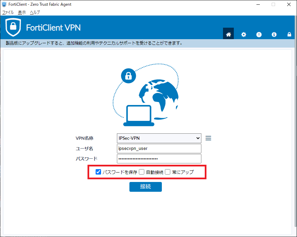Open the VPN connection hamburger menu
This screenshot has height=237, width=297.
[x=208, y=138]
